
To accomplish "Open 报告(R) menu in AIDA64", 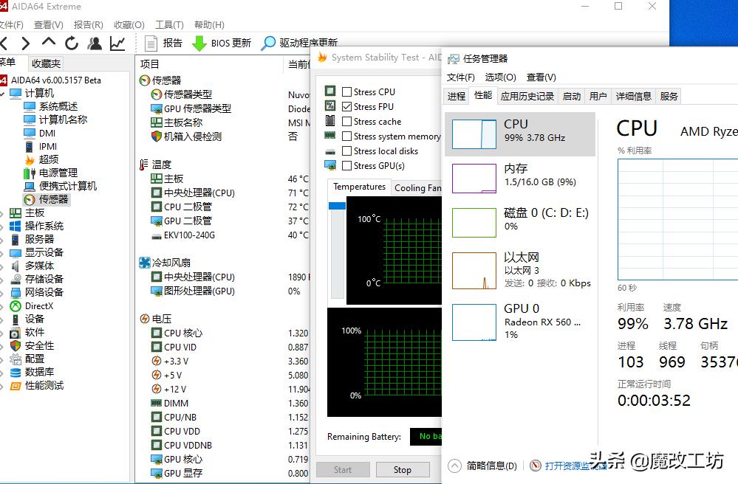I will pos(88,24).
